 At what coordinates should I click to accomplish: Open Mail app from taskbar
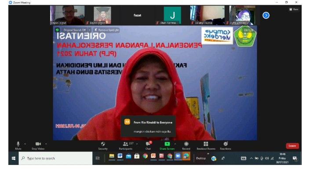(x=128, y=156)
